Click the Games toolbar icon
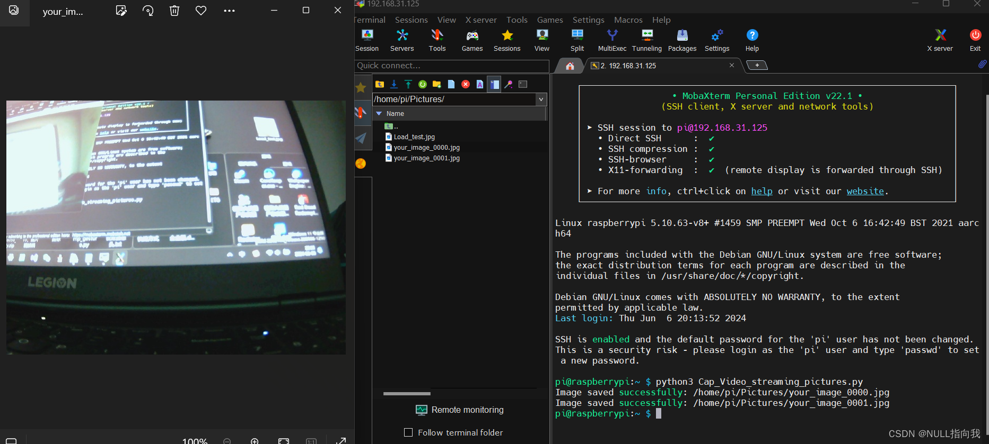The image size is (989, 444). (472, 41)
